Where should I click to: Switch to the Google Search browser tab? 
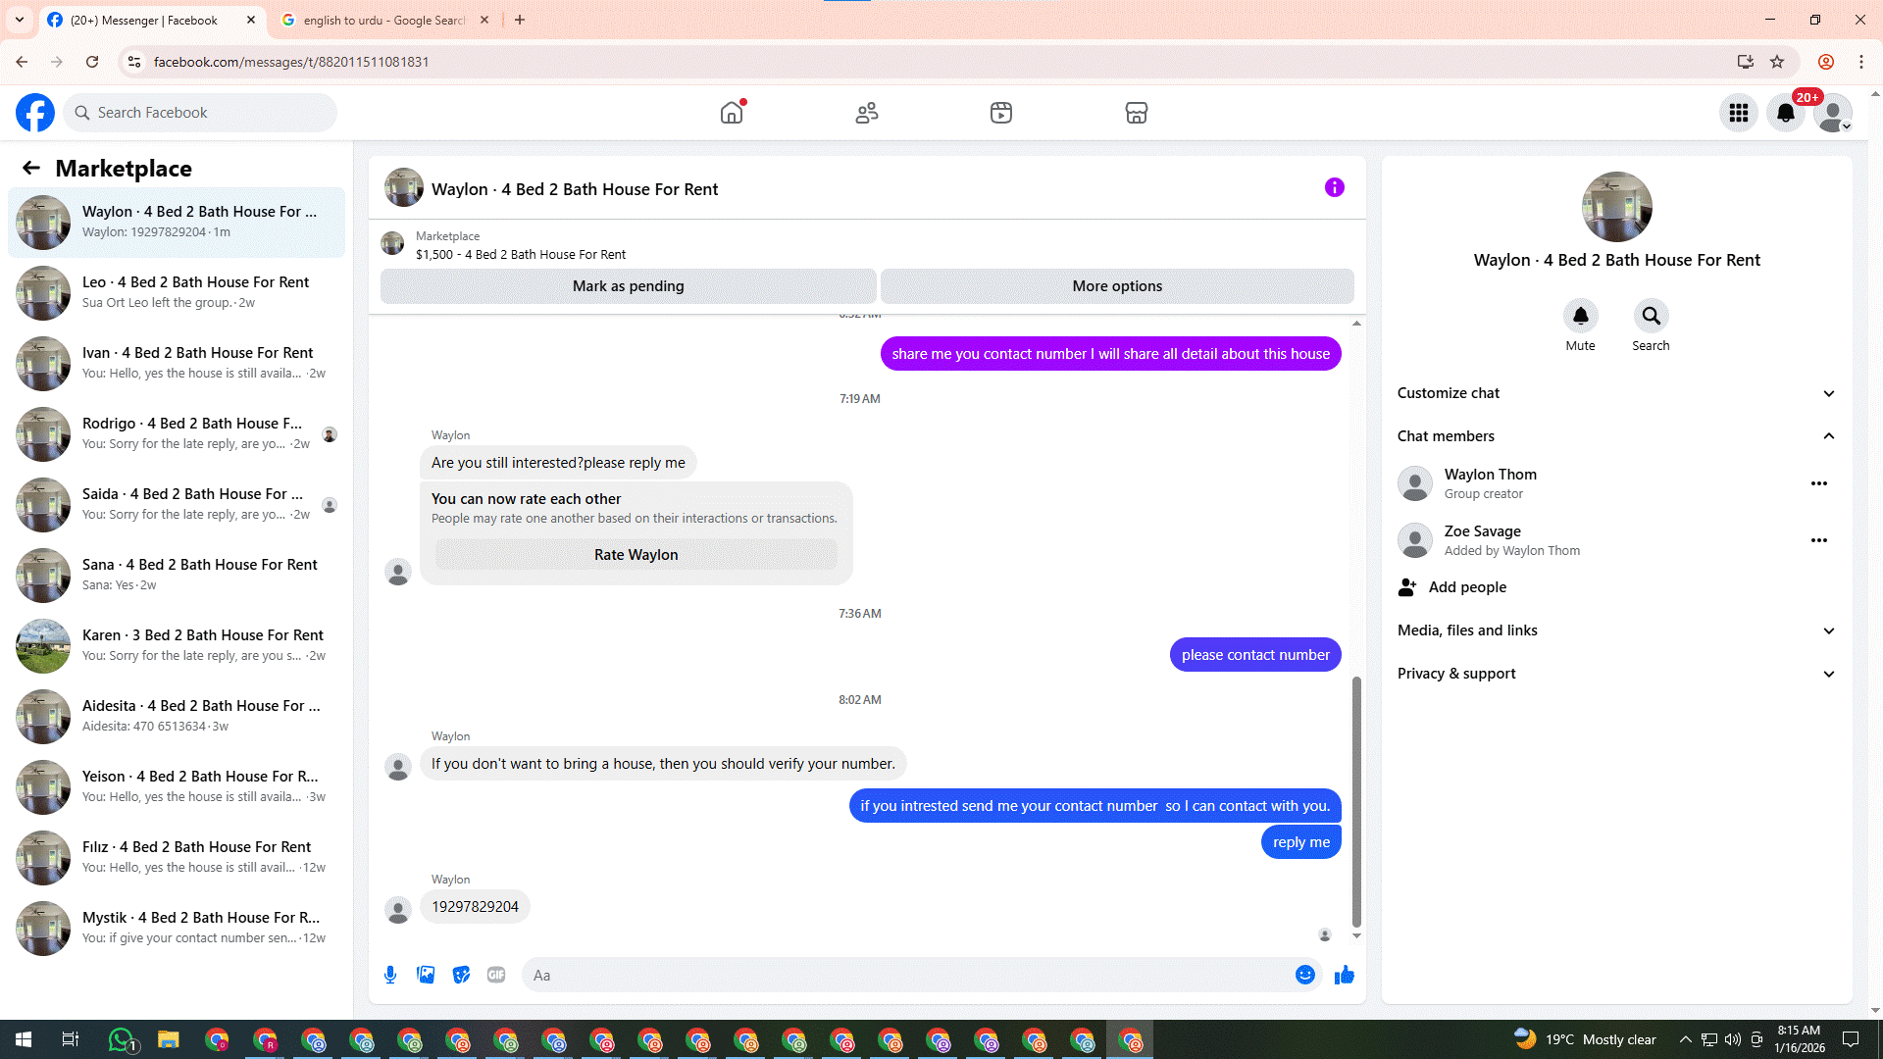coord(382,20)
